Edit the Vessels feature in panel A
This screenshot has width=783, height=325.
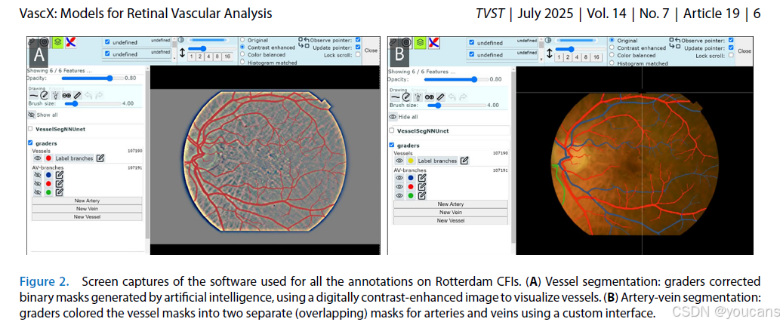(x=100, y=158)
